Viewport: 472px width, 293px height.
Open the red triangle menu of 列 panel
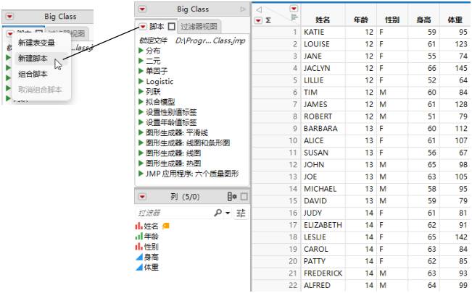(142, 197)
